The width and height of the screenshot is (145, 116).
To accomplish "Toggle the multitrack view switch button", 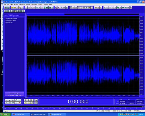I will tap(7, 8).
